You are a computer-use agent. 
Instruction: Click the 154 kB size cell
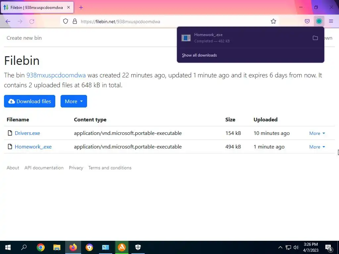pyautogui.click(x=233, y=133)
